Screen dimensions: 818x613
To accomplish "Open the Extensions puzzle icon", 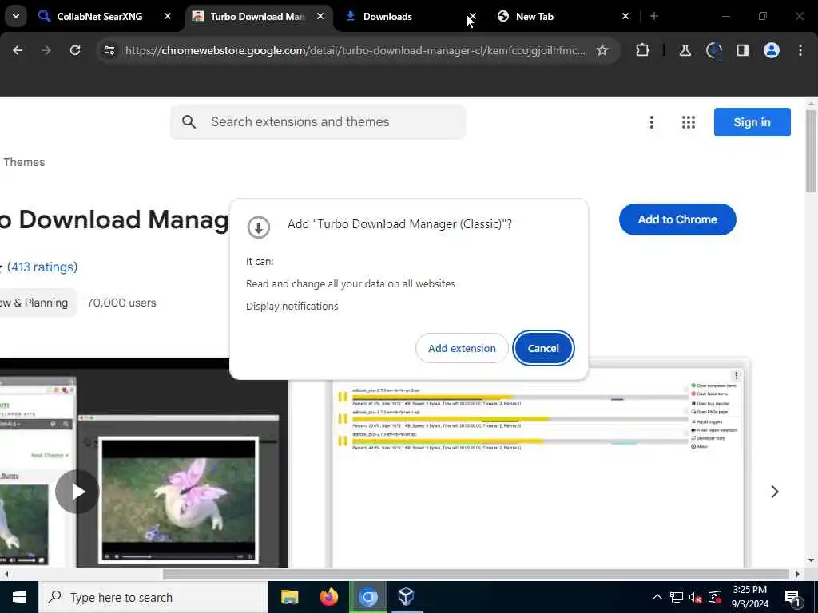I will click(643, 50).
